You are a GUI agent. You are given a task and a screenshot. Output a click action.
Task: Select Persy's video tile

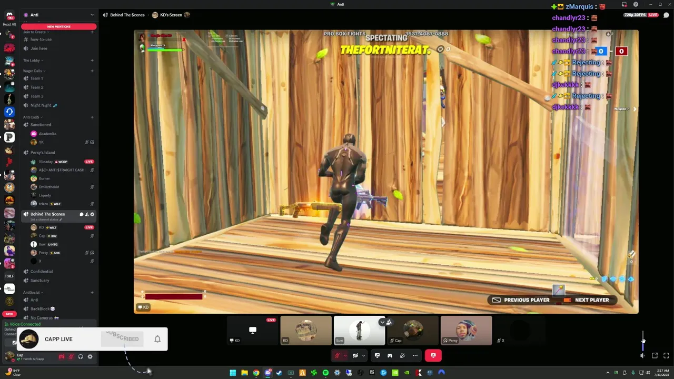click(x=466, y=331)
